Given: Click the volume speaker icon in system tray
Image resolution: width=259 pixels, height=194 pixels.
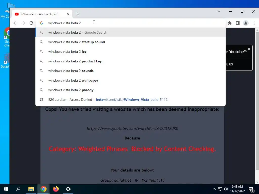Looking at the screenshot, I should pos(226,189).
